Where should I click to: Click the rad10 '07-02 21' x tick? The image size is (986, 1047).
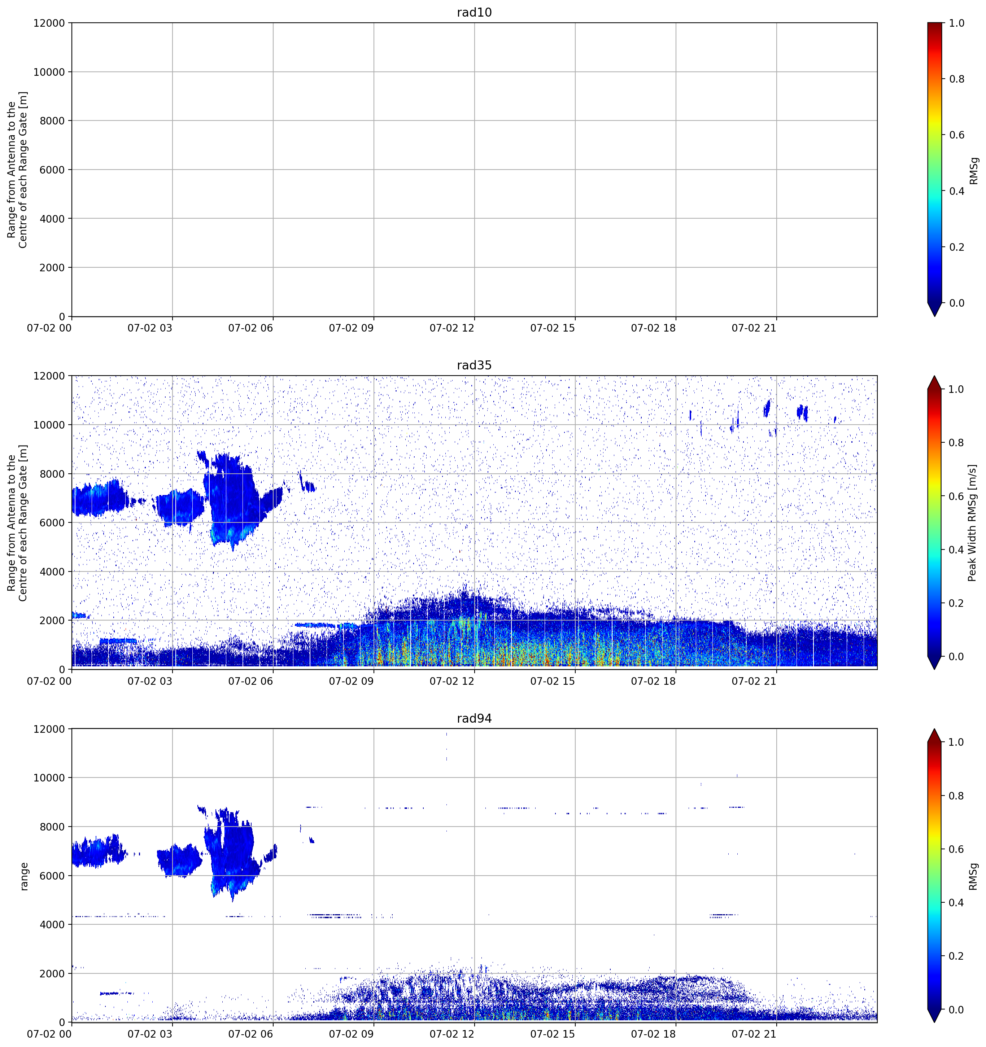tap(754, 328)
